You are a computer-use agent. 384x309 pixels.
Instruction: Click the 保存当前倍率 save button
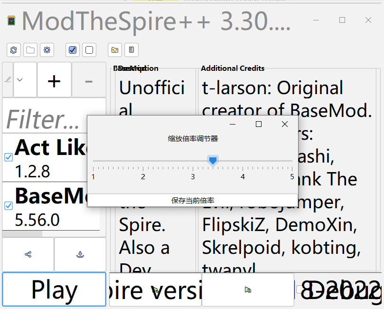pyautogui.click(x=193, y=200)
